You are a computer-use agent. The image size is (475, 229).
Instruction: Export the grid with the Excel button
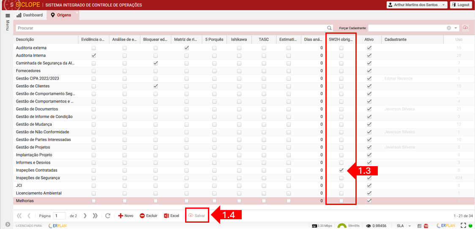pyautogui.click(x=172, y=216)
